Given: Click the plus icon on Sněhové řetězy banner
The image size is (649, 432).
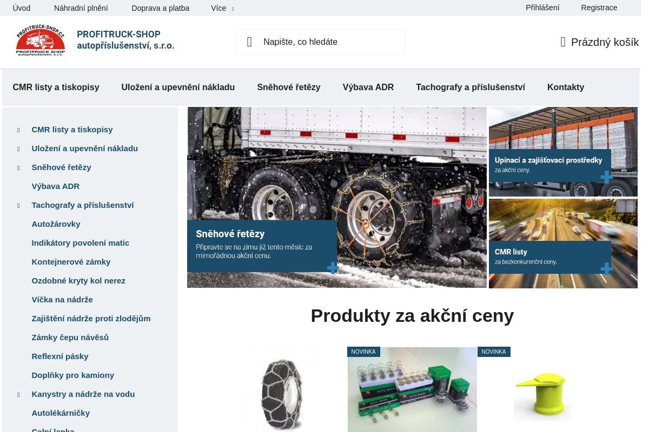Looking at the screenshot, I should tap(332, 267).
